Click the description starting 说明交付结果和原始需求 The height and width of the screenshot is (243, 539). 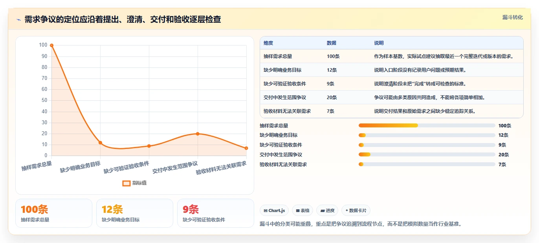(x=425, y=111)
